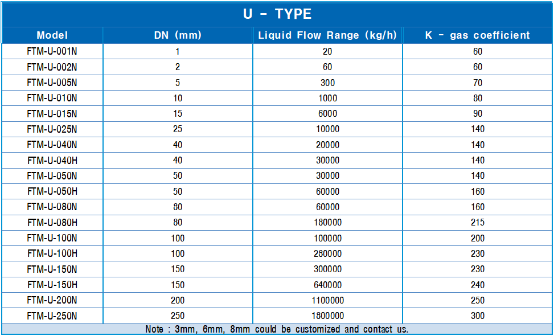Choose the FTM-U-015N model cell
Image resolution: width=554 pixels, height=336 pixels.
tap(52, 114)
